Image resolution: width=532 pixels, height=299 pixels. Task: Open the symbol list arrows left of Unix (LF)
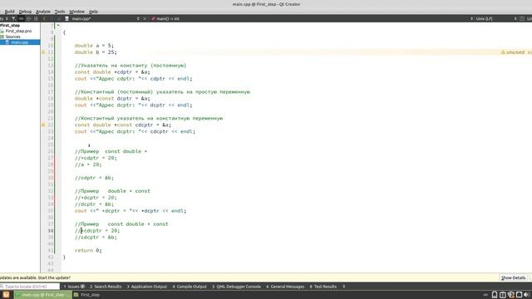pyautogui.click(x=471, y=18)
